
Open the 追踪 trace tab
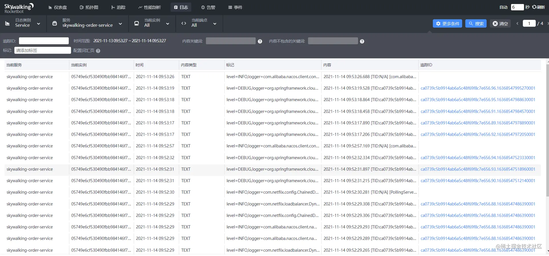coord(118,7)
